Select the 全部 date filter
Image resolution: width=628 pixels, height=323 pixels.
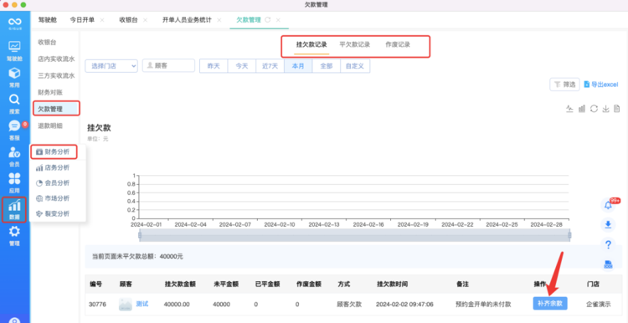[x=327, y=66]
